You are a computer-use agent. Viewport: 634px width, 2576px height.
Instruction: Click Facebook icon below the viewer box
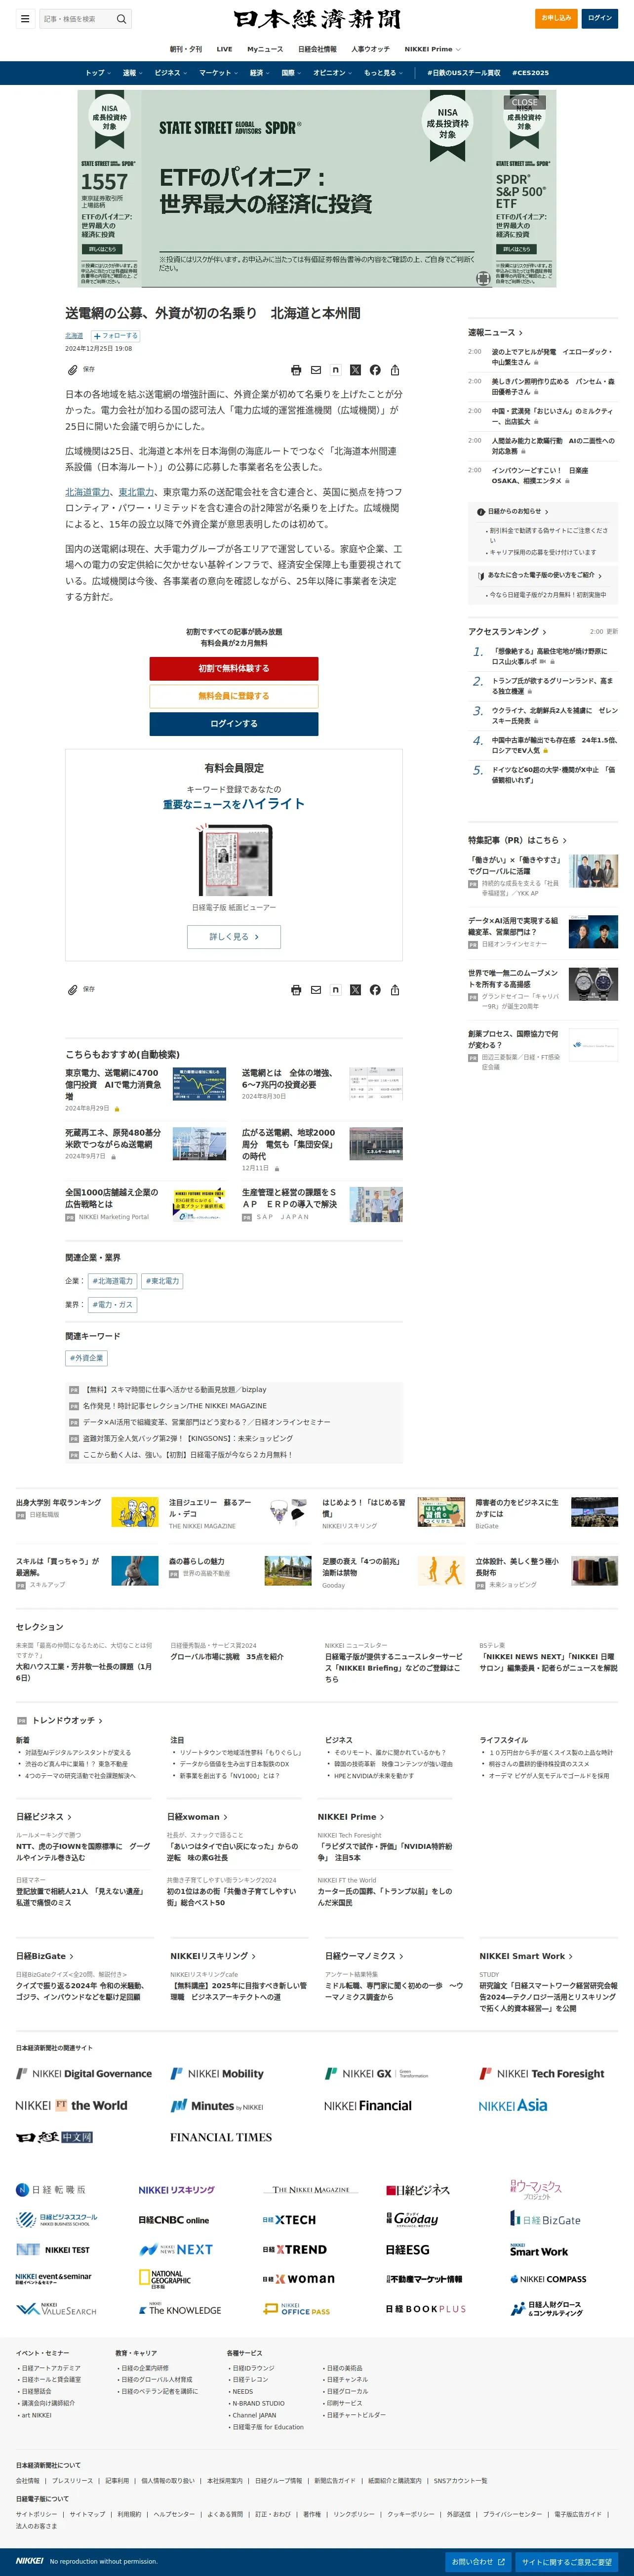375,990
